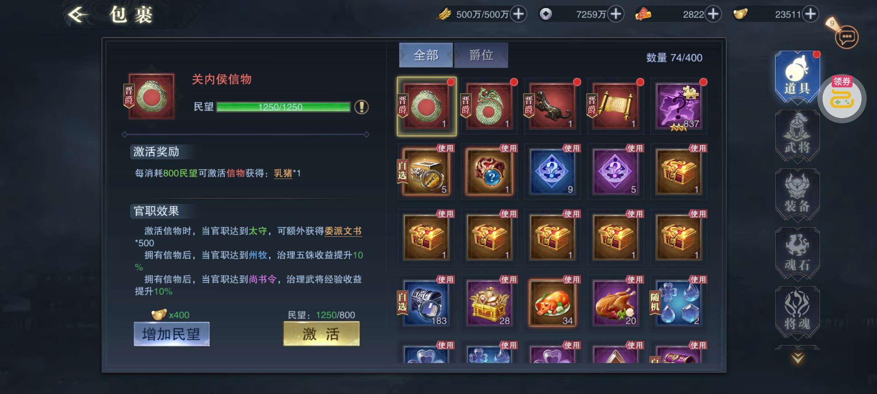This screenshot has width=877, height=394.
Task: Open the 领券 gamepad coupon icon
Action: (x=842, y=98)
